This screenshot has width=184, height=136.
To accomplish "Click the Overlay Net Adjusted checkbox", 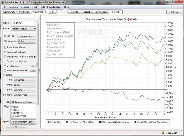I will (x=5, y=61).
